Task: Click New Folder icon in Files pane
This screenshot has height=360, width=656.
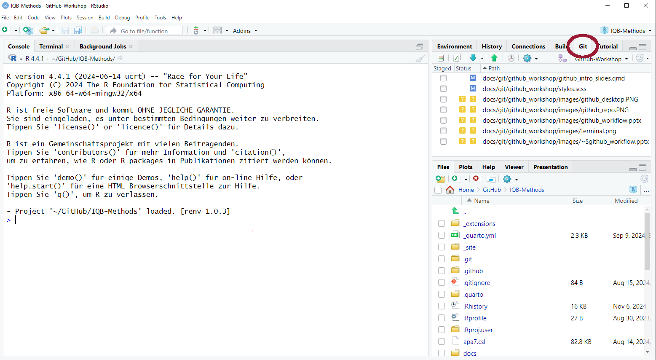Action: 440,179
